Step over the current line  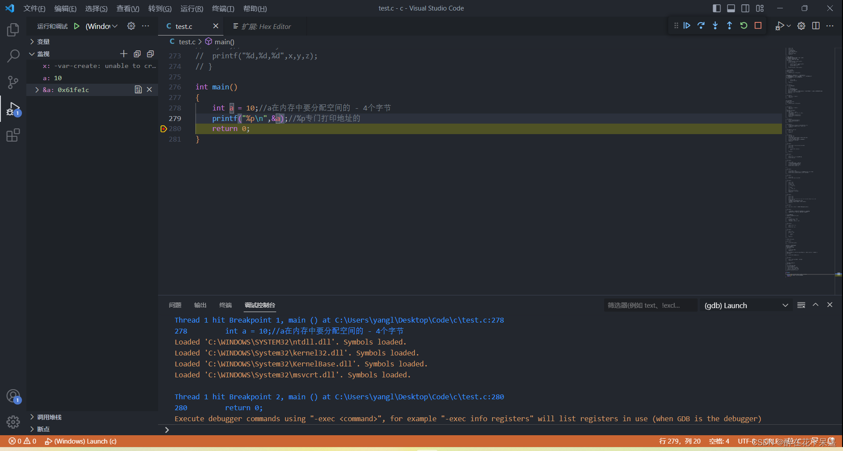701,25
